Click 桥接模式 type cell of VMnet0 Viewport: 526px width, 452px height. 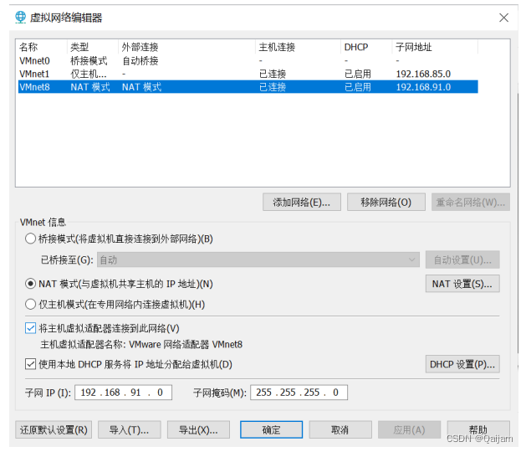click(x=89, y=61)
